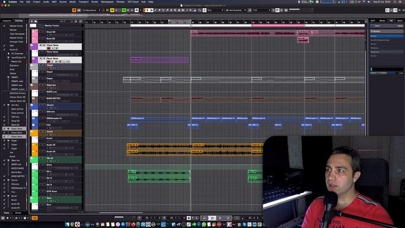This screenshot has width=405, height=228.
Task: Open the Meter tab in right zone
Action: pyautogui.click(x=400, y=21)
